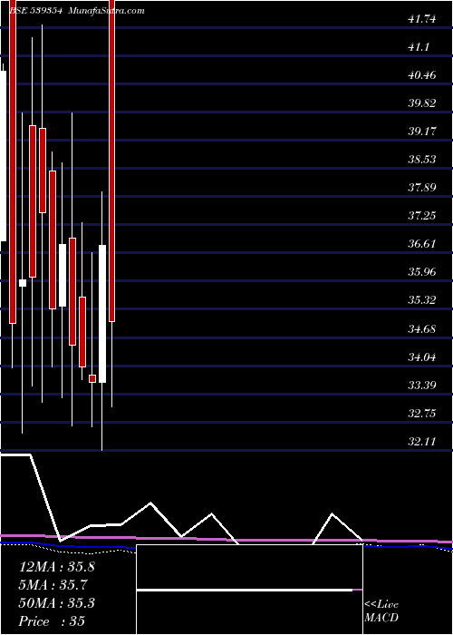This screenshot has height=635, width=453.
Task: Click the small red candlestick near 33.7
Action: pos(92,378)
